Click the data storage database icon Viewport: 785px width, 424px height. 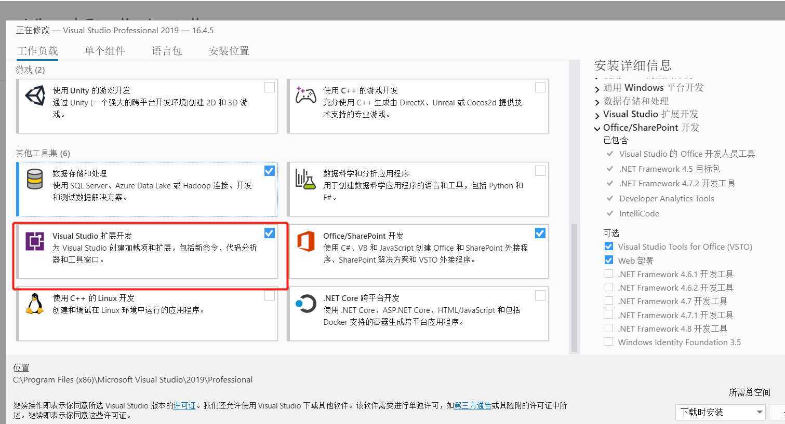pos(35,179)
